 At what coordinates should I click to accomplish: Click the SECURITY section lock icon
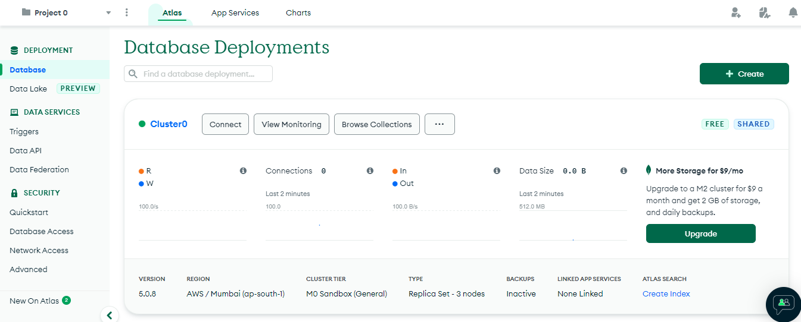click(14, 193)
